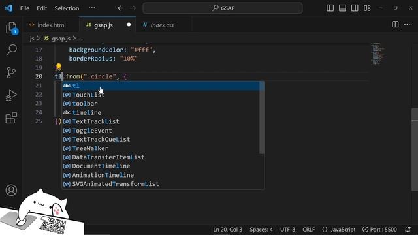Viewport: 418px width, 235px height.
Task: Select the 'DataTransferItemList' suggestion
Action: coord(161,157)
